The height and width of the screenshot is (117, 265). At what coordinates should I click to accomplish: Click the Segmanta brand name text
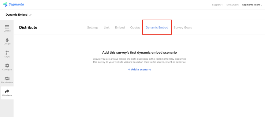[x=16, y=4]
